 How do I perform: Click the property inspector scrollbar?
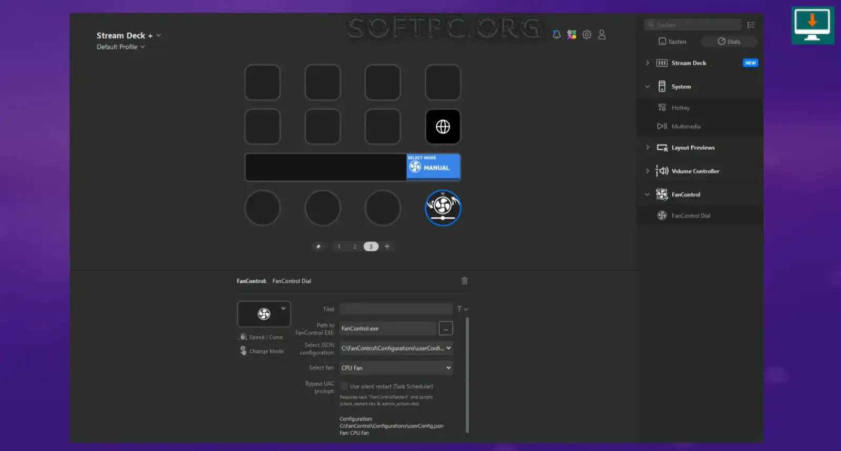pos(467,374)
